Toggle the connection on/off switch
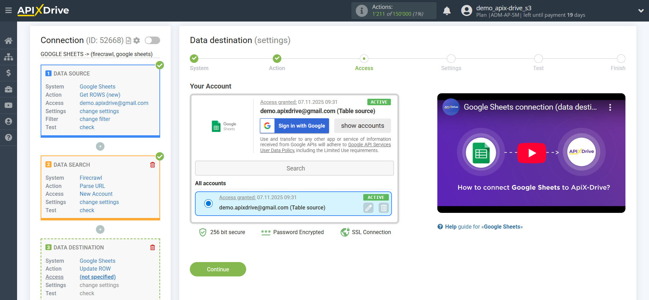 coord(152,40)
